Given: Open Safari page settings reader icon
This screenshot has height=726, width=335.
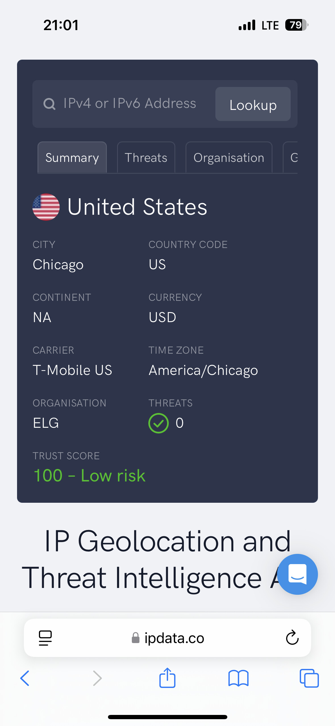Looking at the screenshot, I should coord(45,638).
